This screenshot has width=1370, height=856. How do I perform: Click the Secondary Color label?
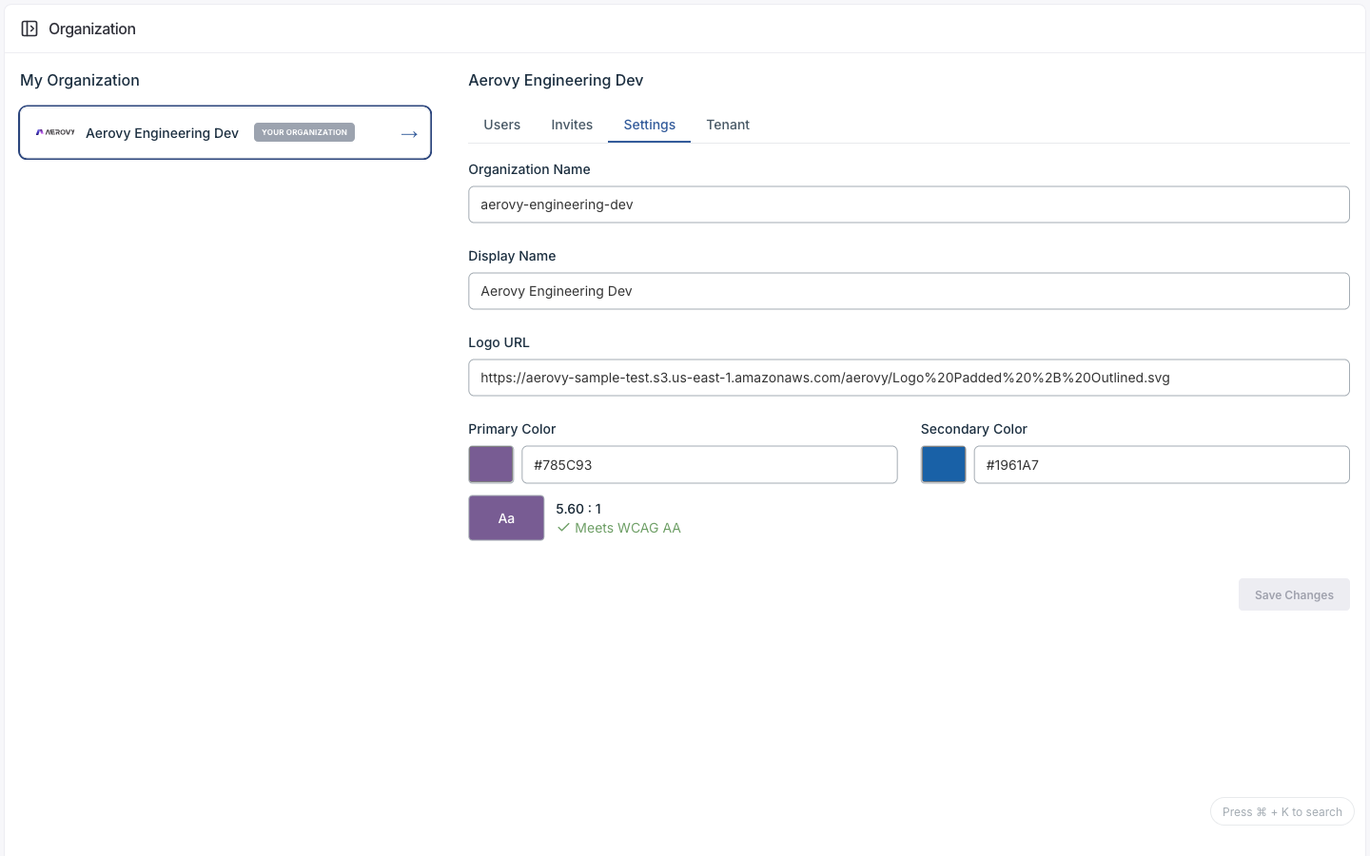click(974, 429)
